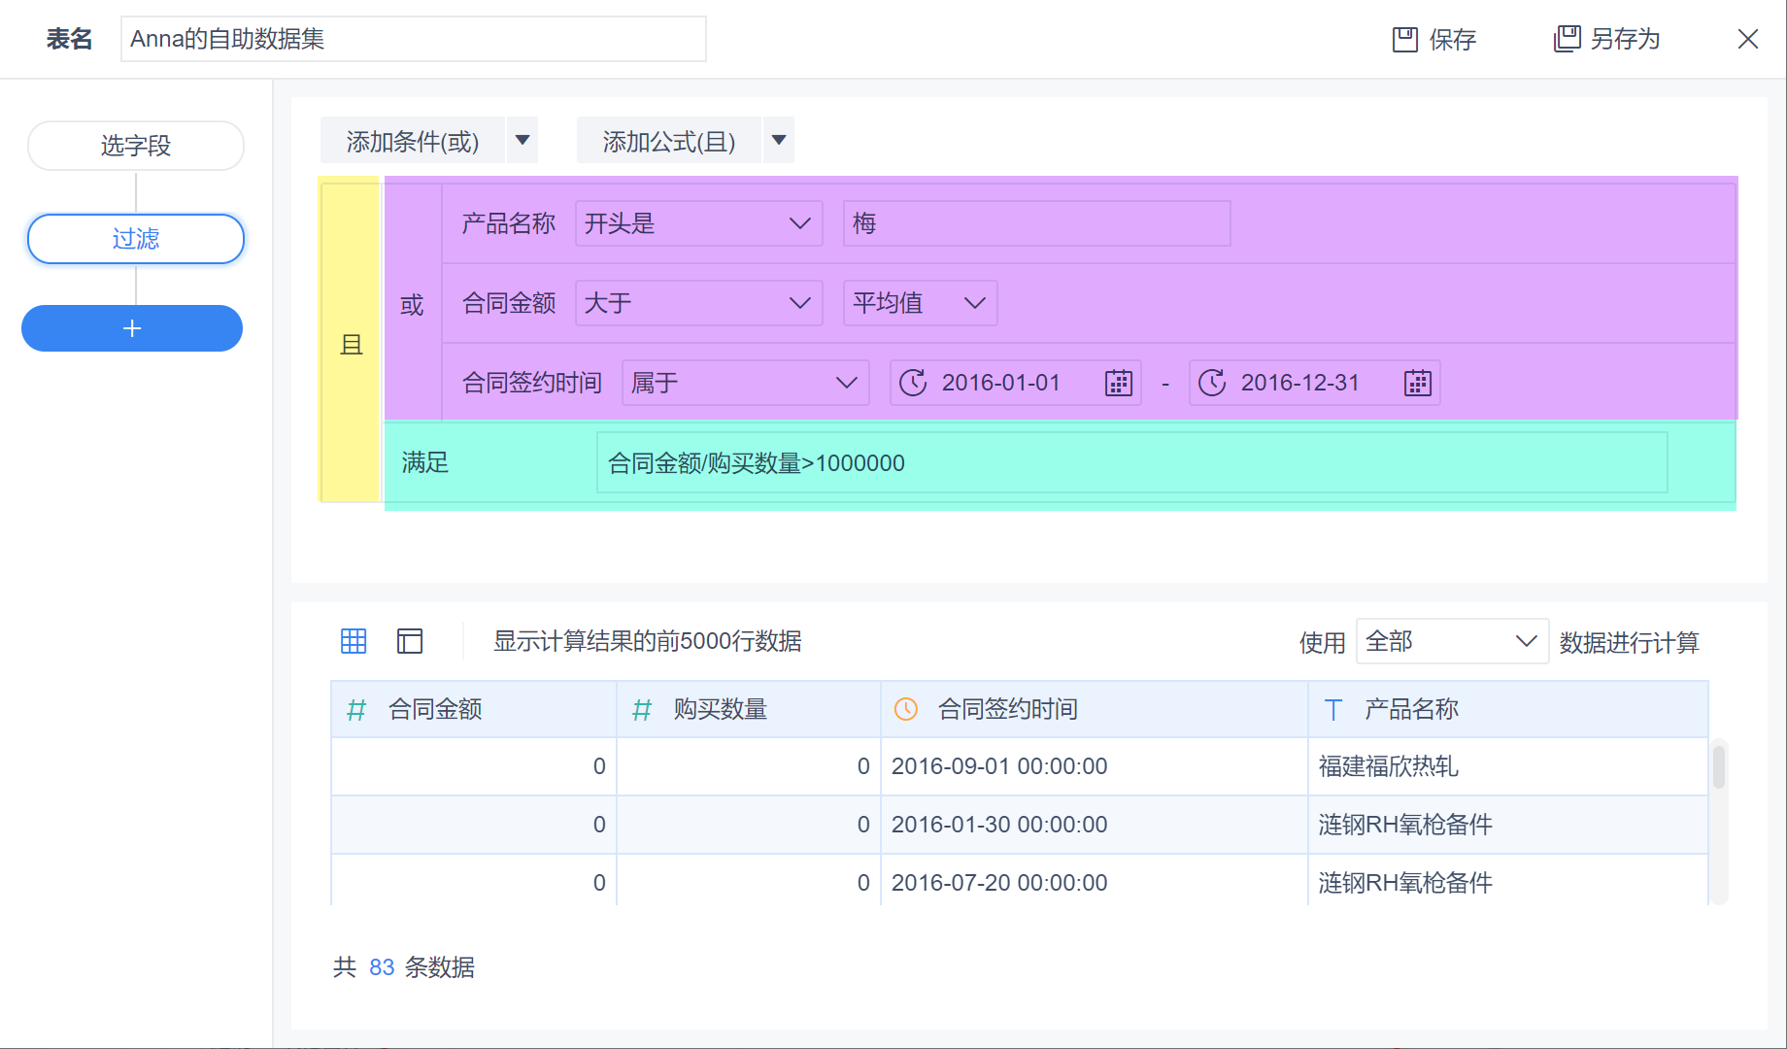This screenshot has height=1049, width=1787.
Task: Expand the 添加条件(或) dropdown arrow
Action: (523, 140)
